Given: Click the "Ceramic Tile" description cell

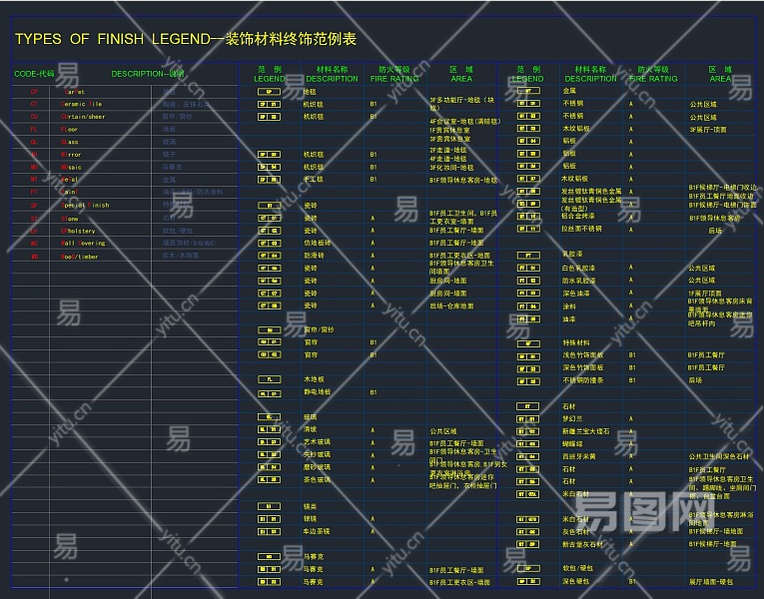Looking at the screenshot, I should pyautogui.click(x=81, y=104).
